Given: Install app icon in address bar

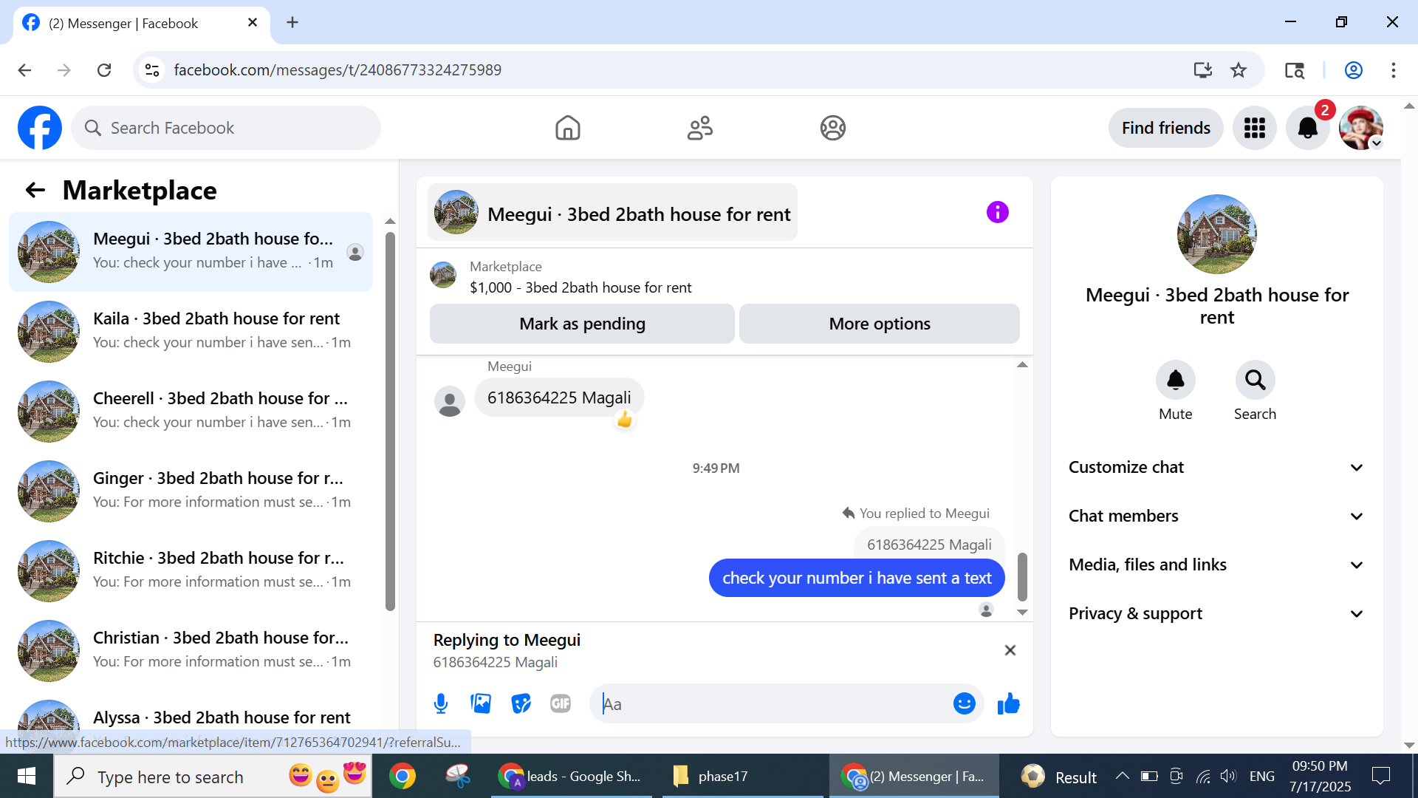Looking at the screenshot, I should [x=1203, y=70].
